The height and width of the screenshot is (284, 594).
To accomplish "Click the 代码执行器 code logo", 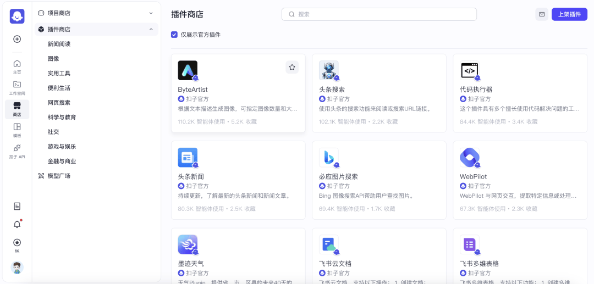I will (x=470, y=70).
